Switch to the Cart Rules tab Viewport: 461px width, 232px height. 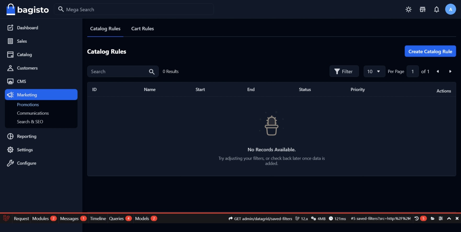click(x=143, y=29)
